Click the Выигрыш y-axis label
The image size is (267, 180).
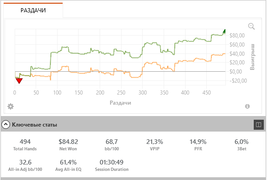click(x=252, y=57)
